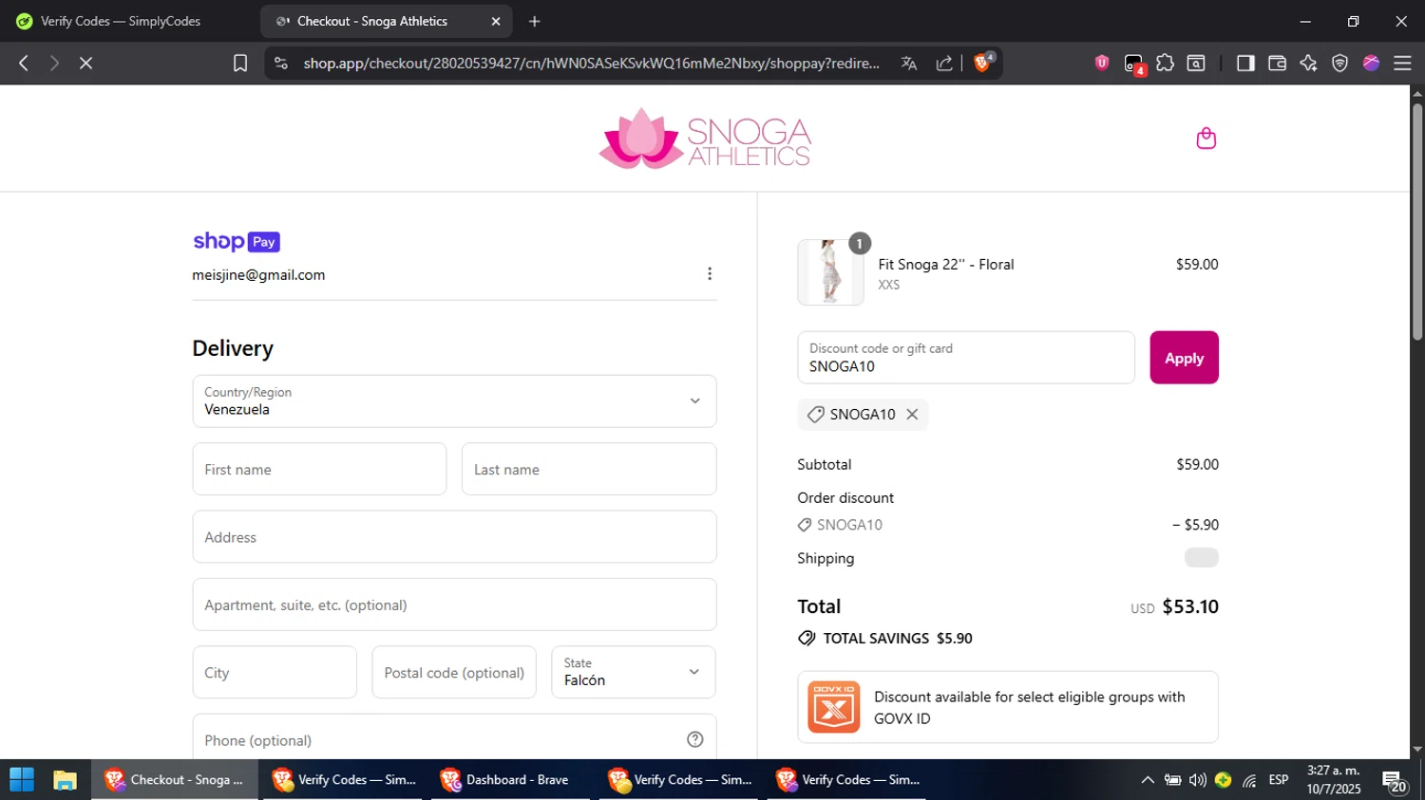
Task: Translate this page icon
Action: [909, 63]
